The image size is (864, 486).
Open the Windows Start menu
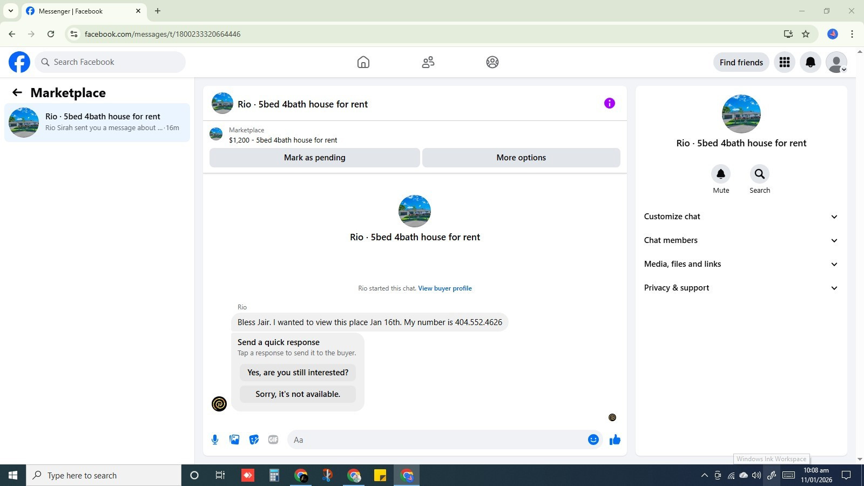click(13, 475)
